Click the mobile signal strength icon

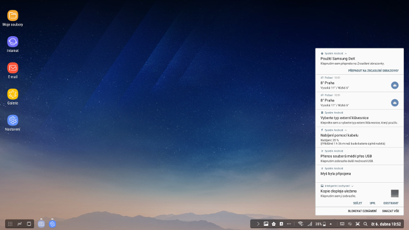click(x=310, y=224)
